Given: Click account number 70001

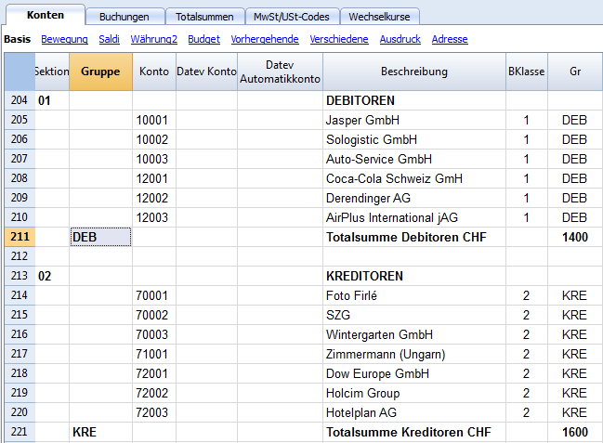Looking at the screenshot, I should (154, 295).
